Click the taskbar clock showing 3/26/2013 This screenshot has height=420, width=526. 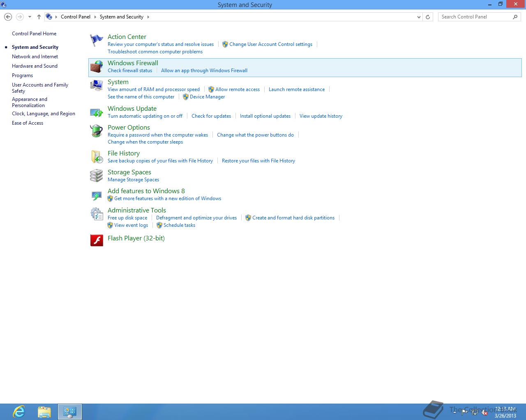coord(505,412)
